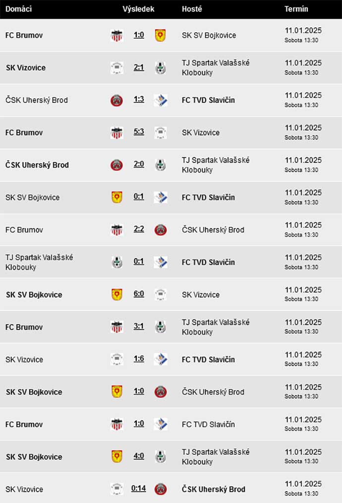Open the 6:0 match result link

tap(139, 294)
